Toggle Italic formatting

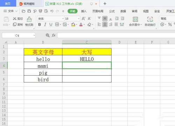45,24
